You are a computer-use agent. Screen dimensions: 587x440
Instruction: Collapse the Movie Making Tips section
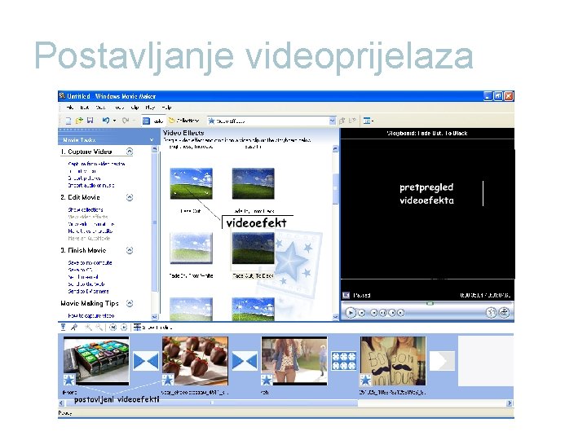point(130,303)
